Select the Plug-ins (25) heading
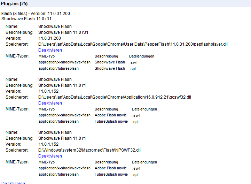 pyautogui.click(x=14, y=3)
